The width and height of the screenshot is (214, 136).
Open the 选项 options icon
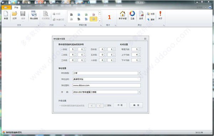pyautogui.click(x=141, y=15)
